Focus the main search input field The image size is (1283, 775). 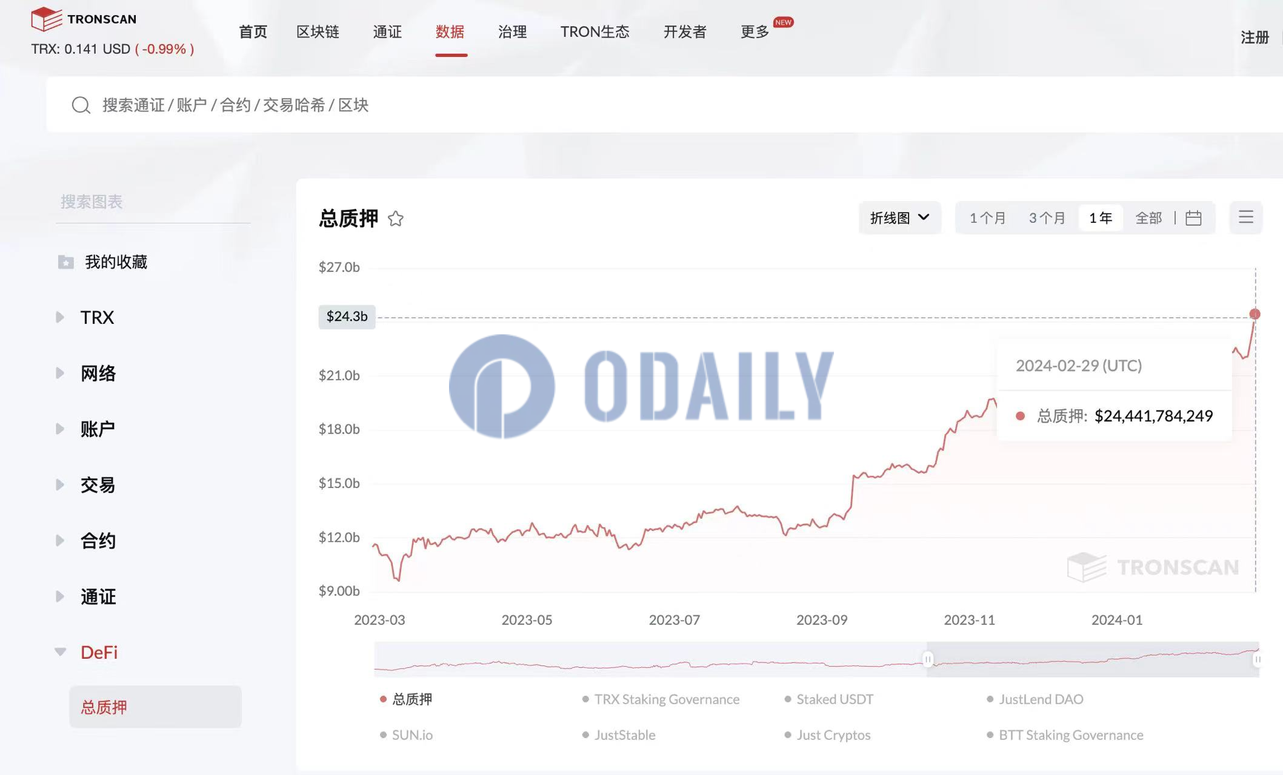pos(664,105)
